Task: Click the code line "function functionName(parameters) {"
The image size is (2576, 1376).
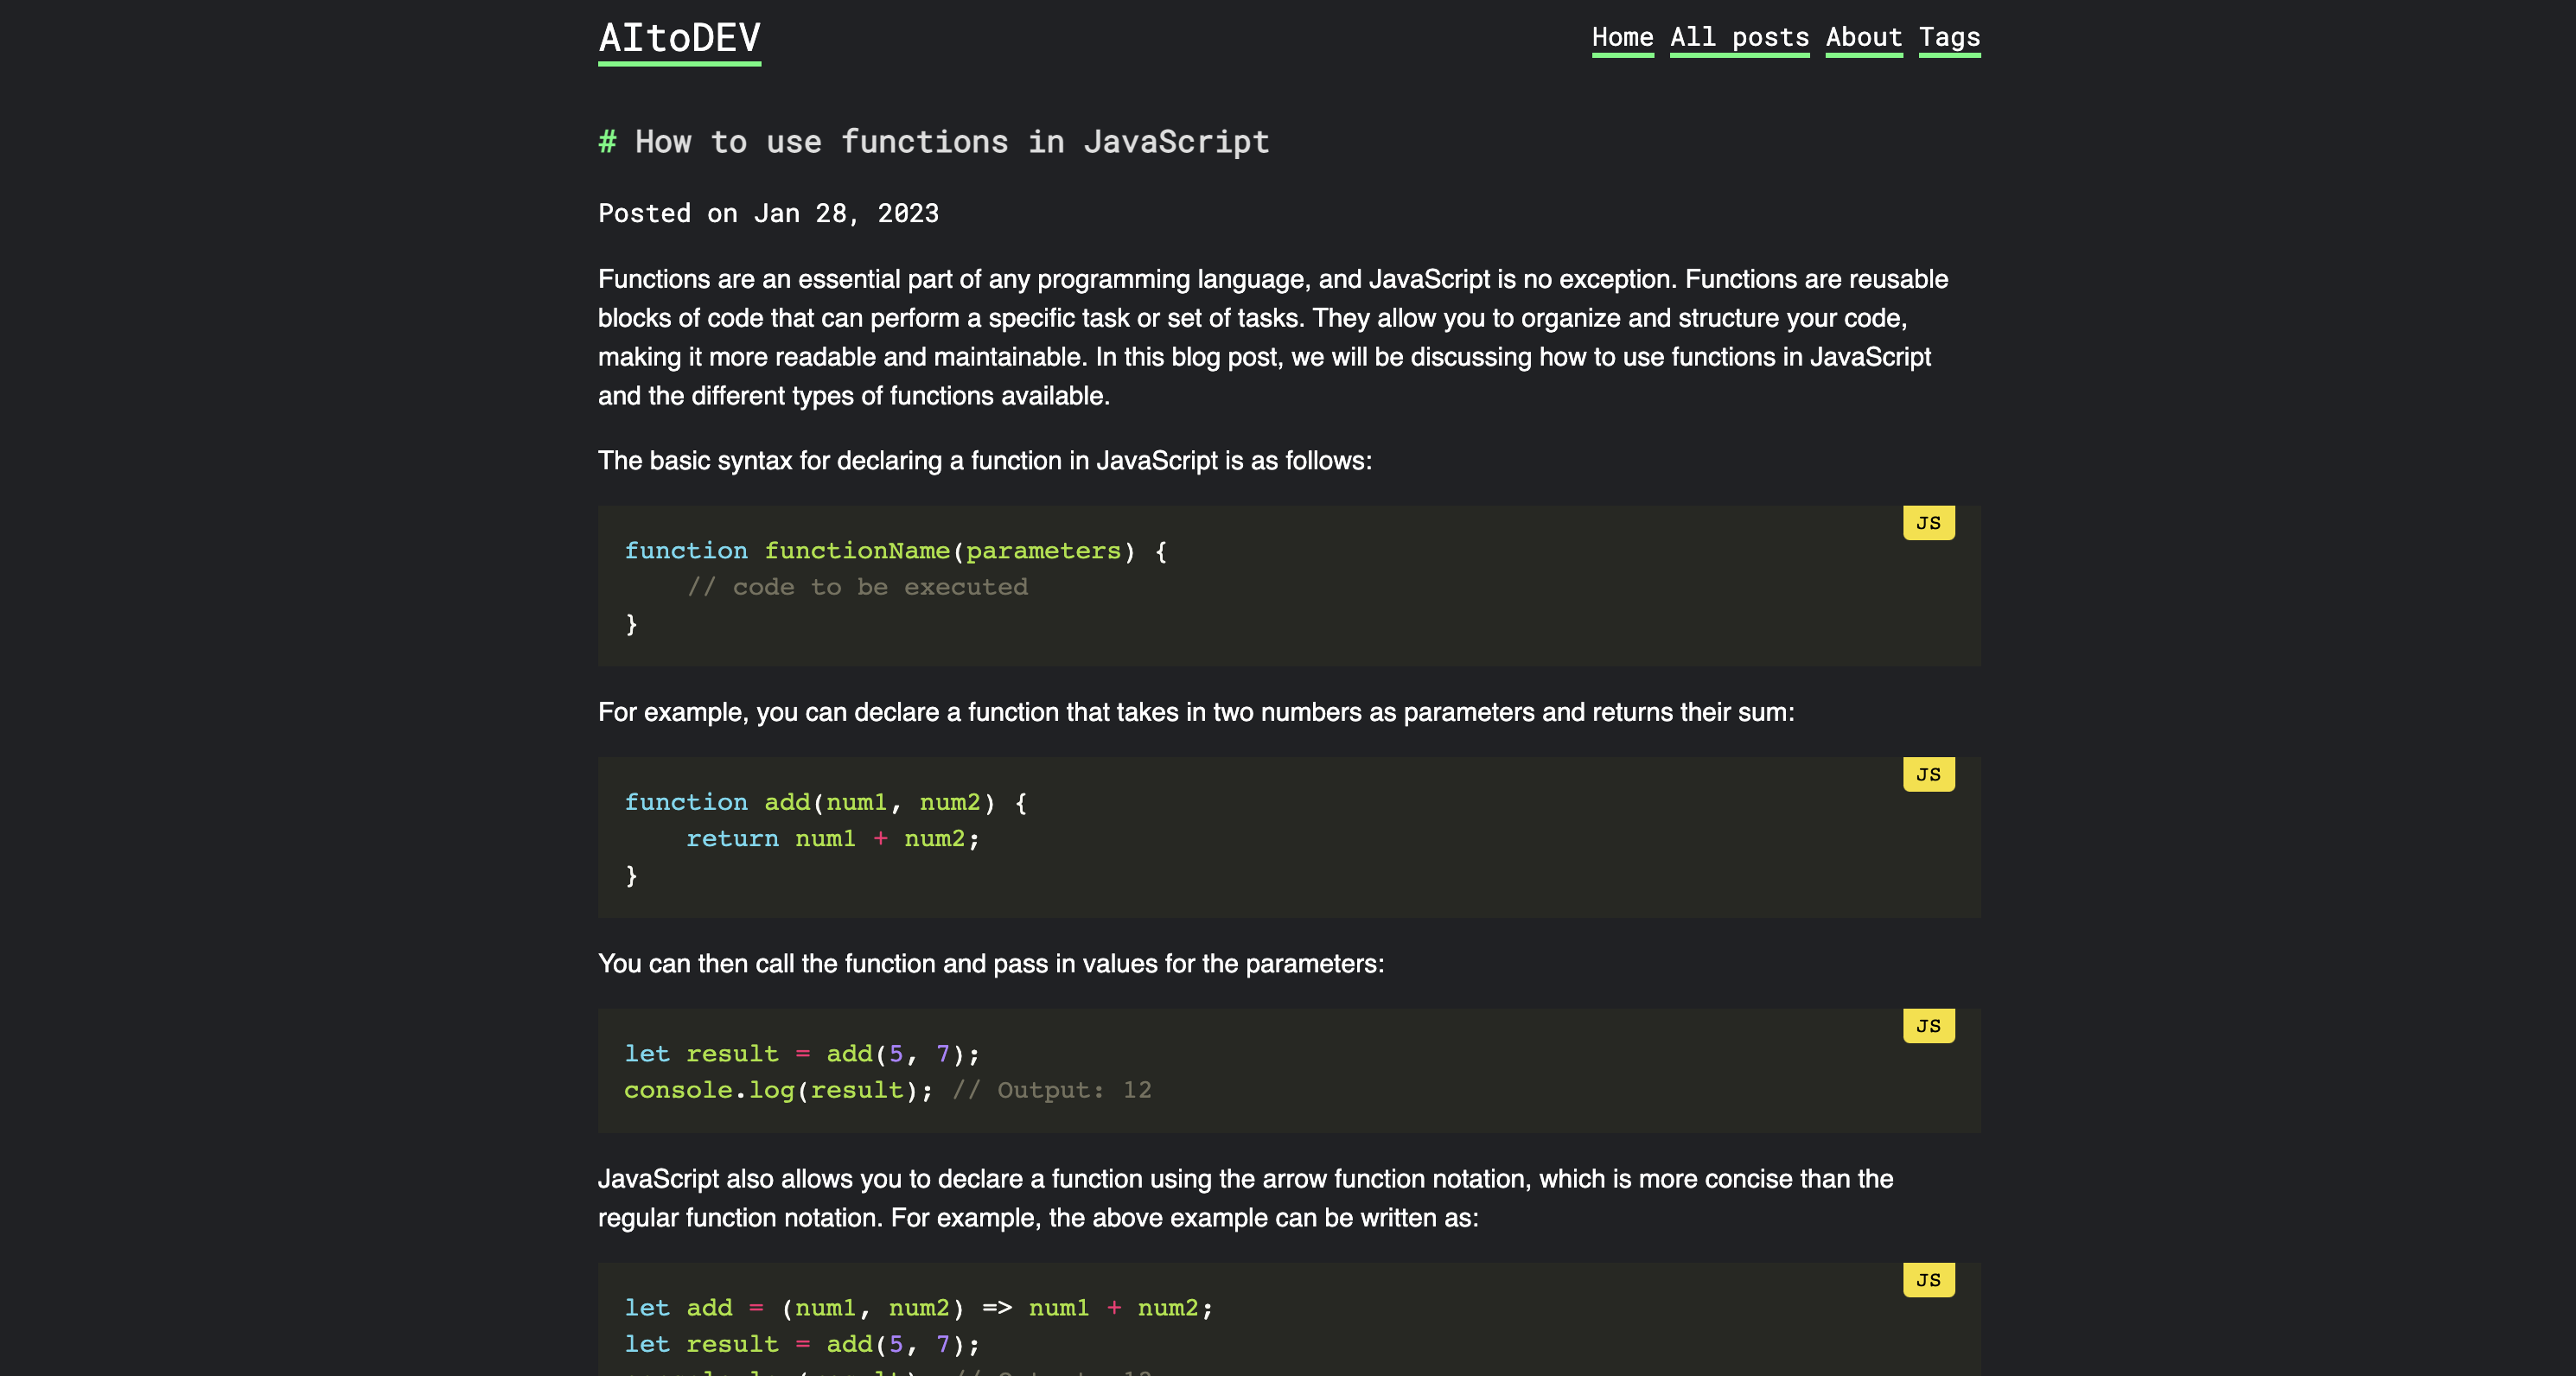Action: pos(895,551)
